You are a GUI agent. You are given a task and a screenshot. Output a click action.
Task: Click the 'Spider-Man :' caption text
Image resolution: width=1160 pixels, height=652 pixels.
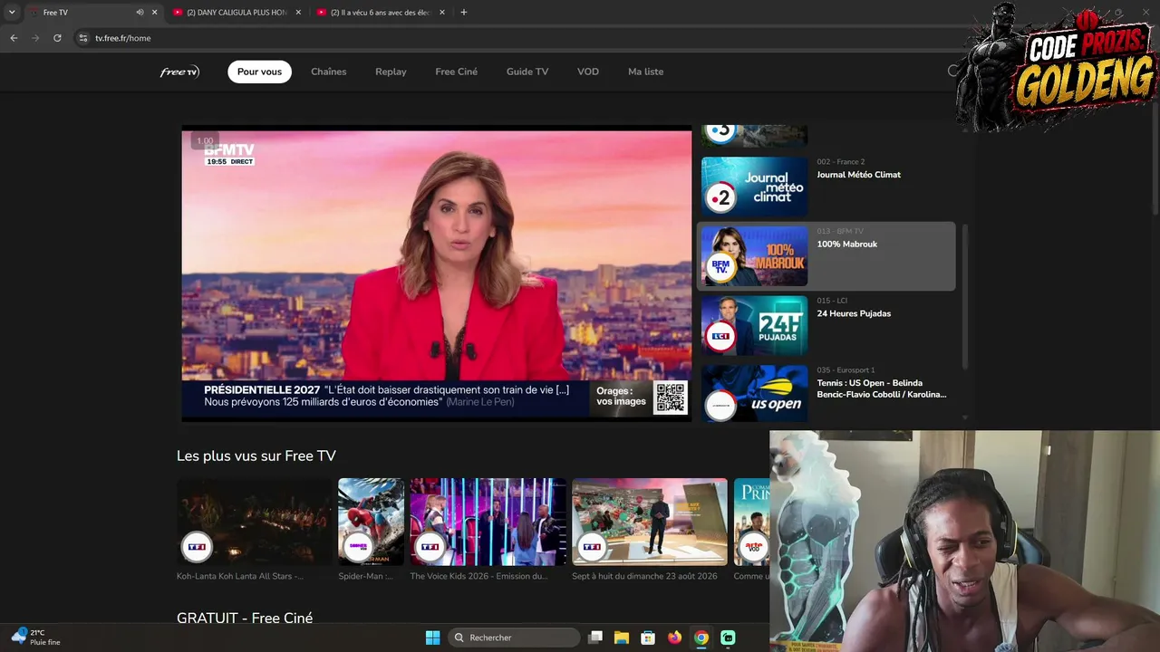click(365, 576)
